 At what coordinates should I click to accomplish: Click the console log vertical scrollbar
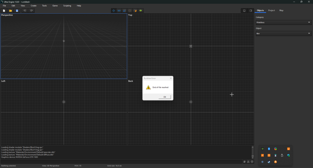pyautogui.click(x=252, y=152)
